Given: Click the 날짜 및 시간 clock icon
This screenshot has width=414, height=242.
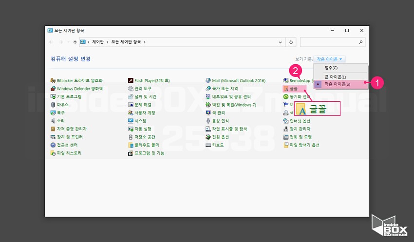Looking at the screenshot, I should (x=131, y=96).
